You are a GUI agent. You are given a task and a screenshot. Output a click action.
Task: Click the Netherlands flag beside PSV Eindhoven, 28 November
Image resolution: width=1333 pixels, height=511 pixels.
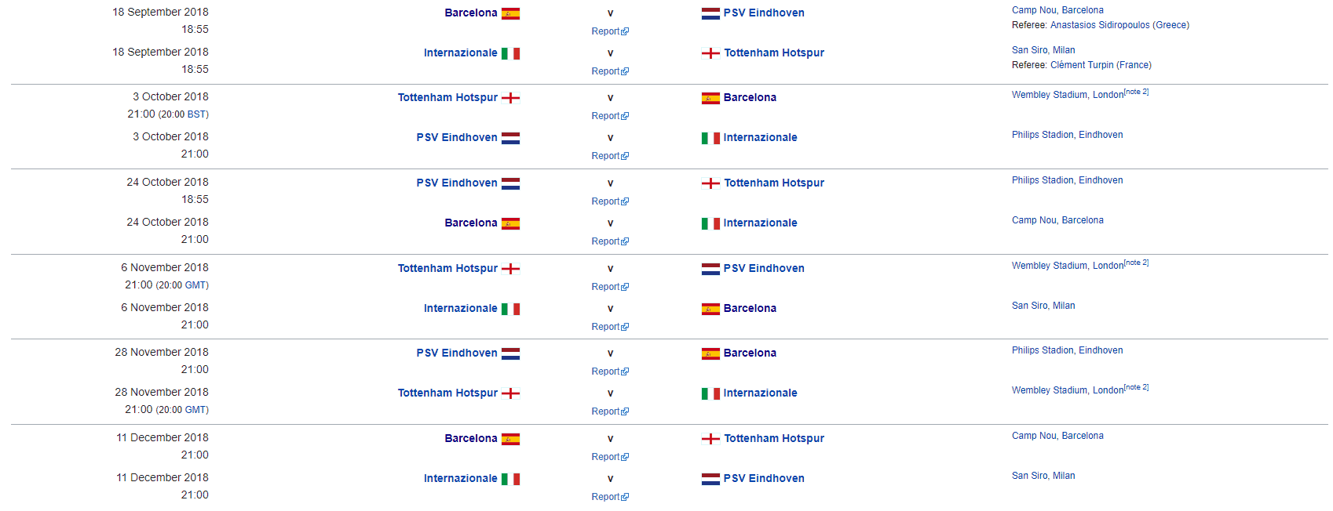pos(510,353)
